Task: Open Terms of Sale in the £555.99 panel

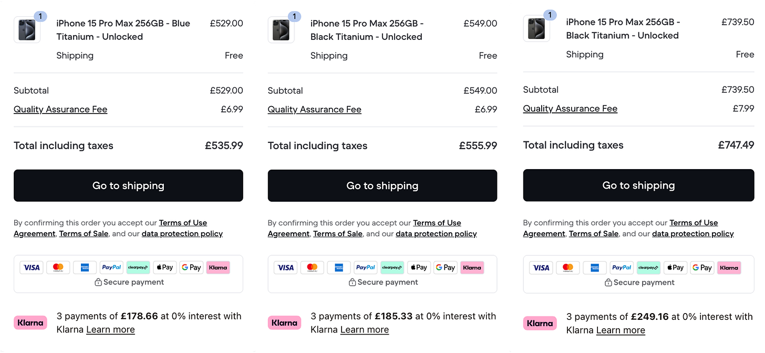Action: (x=338, y=234)
